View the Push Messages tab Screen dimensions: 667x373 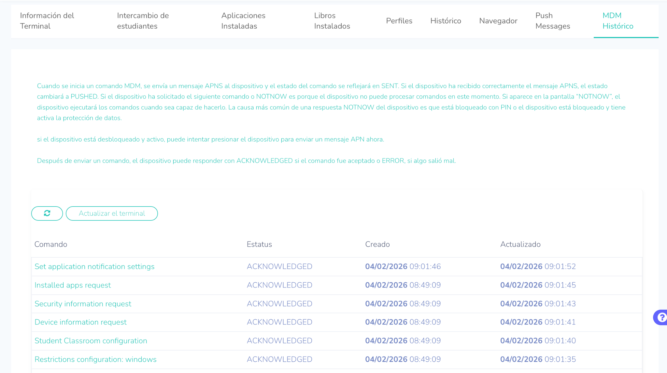tap(552, 21)
